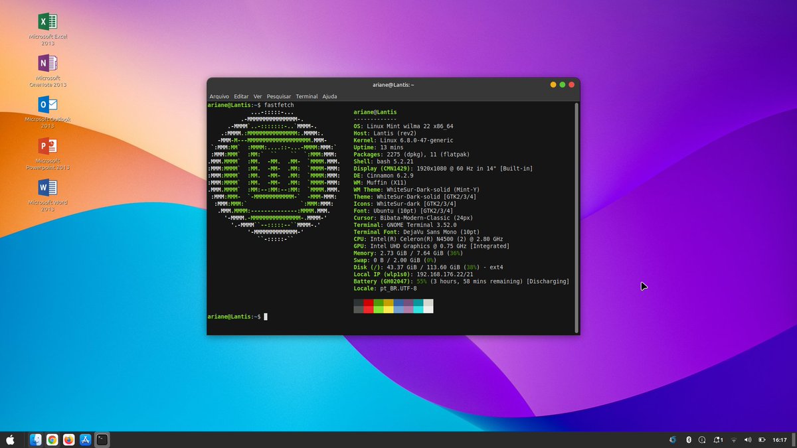
Task: Click the 'Display (CMN1429)' line
Action: click(x=443, y=169)
